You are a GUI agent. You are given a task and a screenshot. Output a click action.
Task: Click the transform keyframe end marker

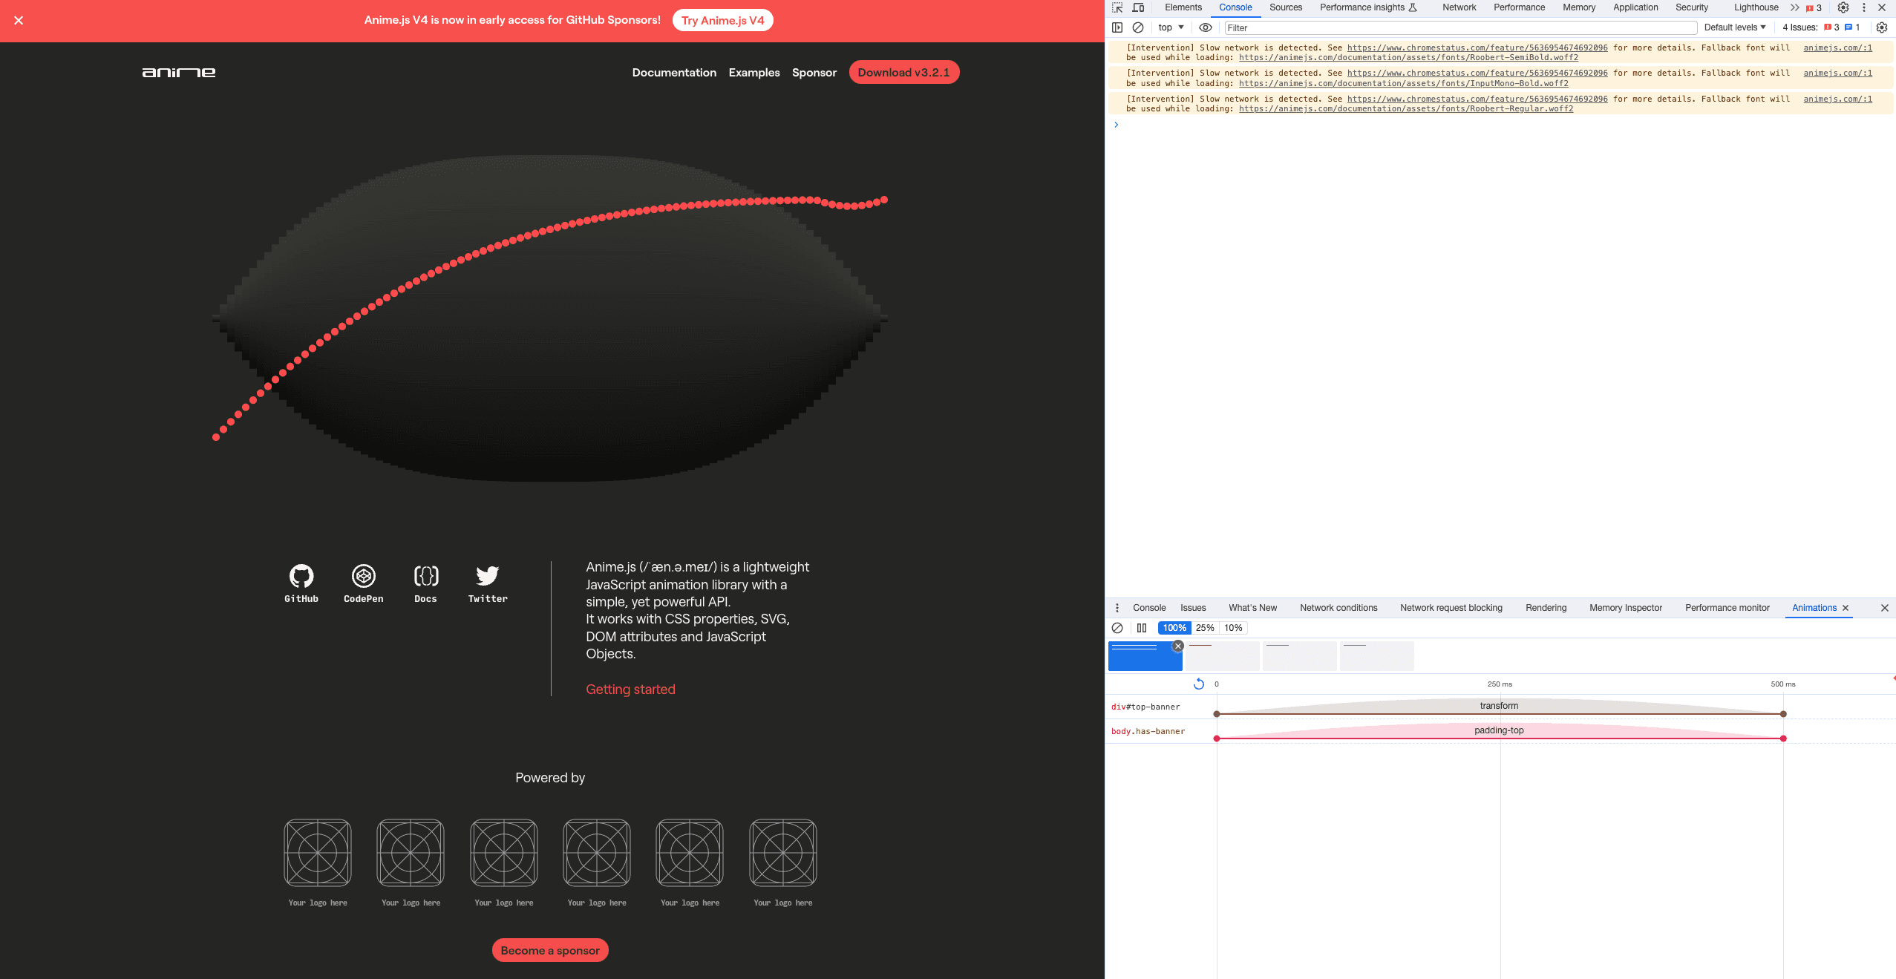click(1783, 714)
